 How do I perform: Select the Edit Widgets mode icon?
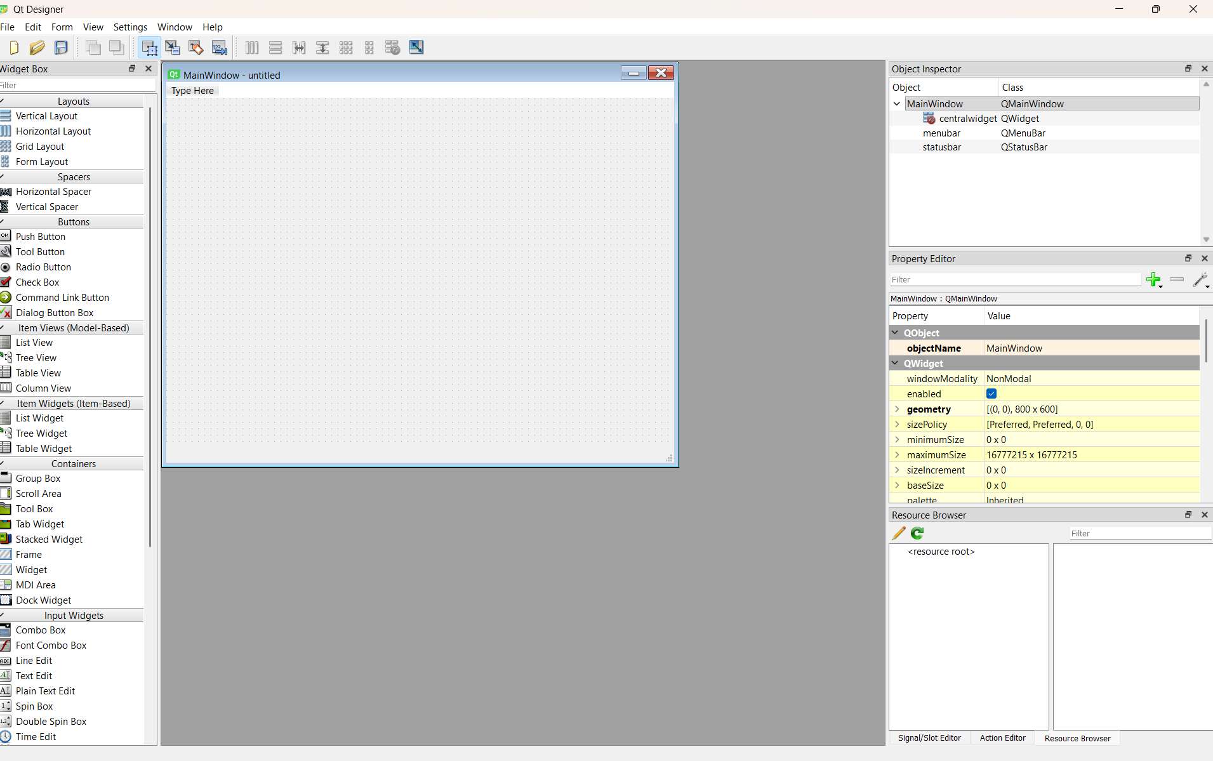tap(149, 48)
